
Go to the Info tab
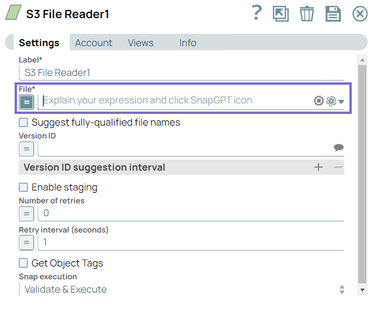click(x=188, y=43)
